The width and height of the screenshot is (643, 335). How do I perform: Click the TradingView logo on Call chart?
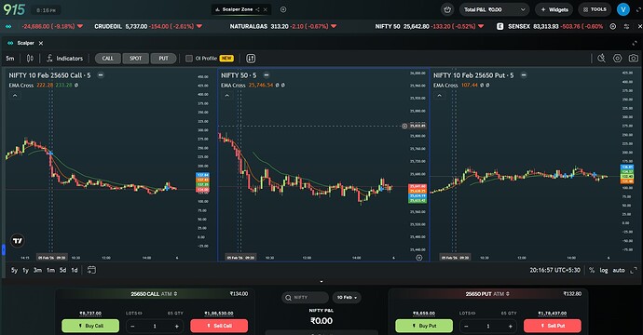click(18, 241)
